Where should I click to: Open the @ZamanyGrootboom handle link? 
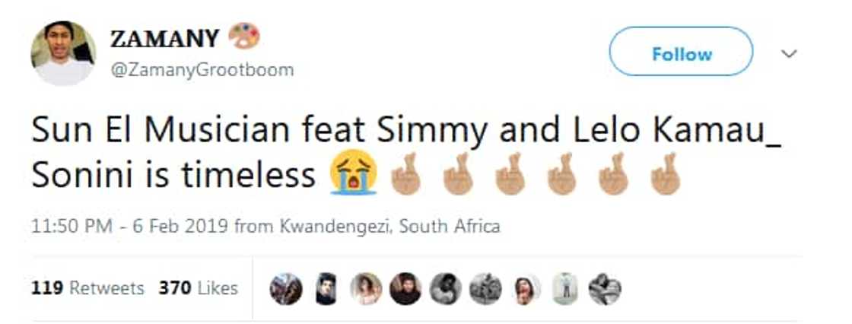[202, 70]
